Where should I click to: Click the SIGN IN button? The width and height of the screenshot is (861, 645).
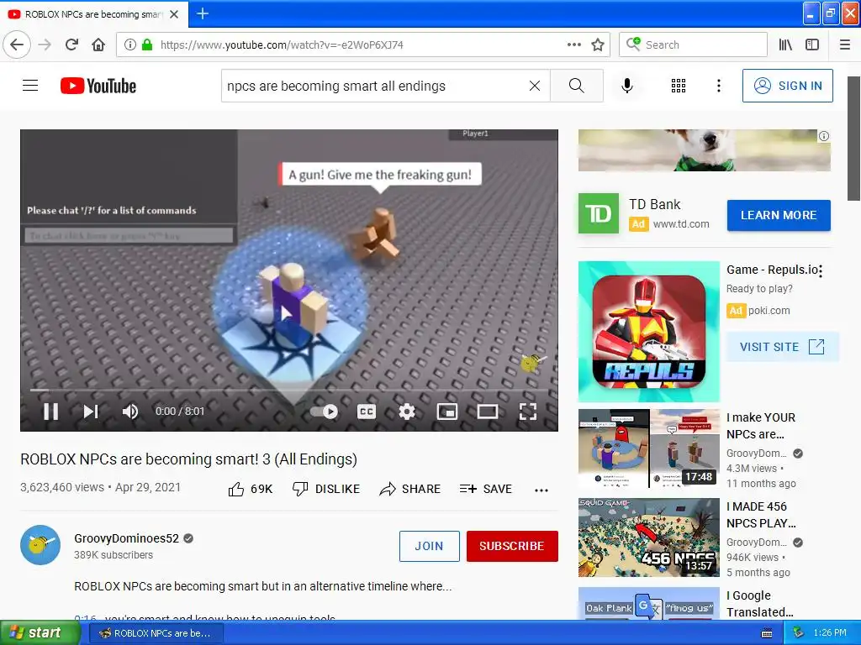787,86
